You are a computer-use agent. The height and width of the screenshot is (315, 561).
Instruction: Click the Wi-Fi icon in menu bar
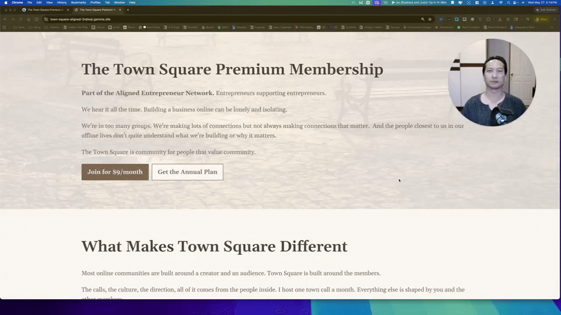(501, 3)
